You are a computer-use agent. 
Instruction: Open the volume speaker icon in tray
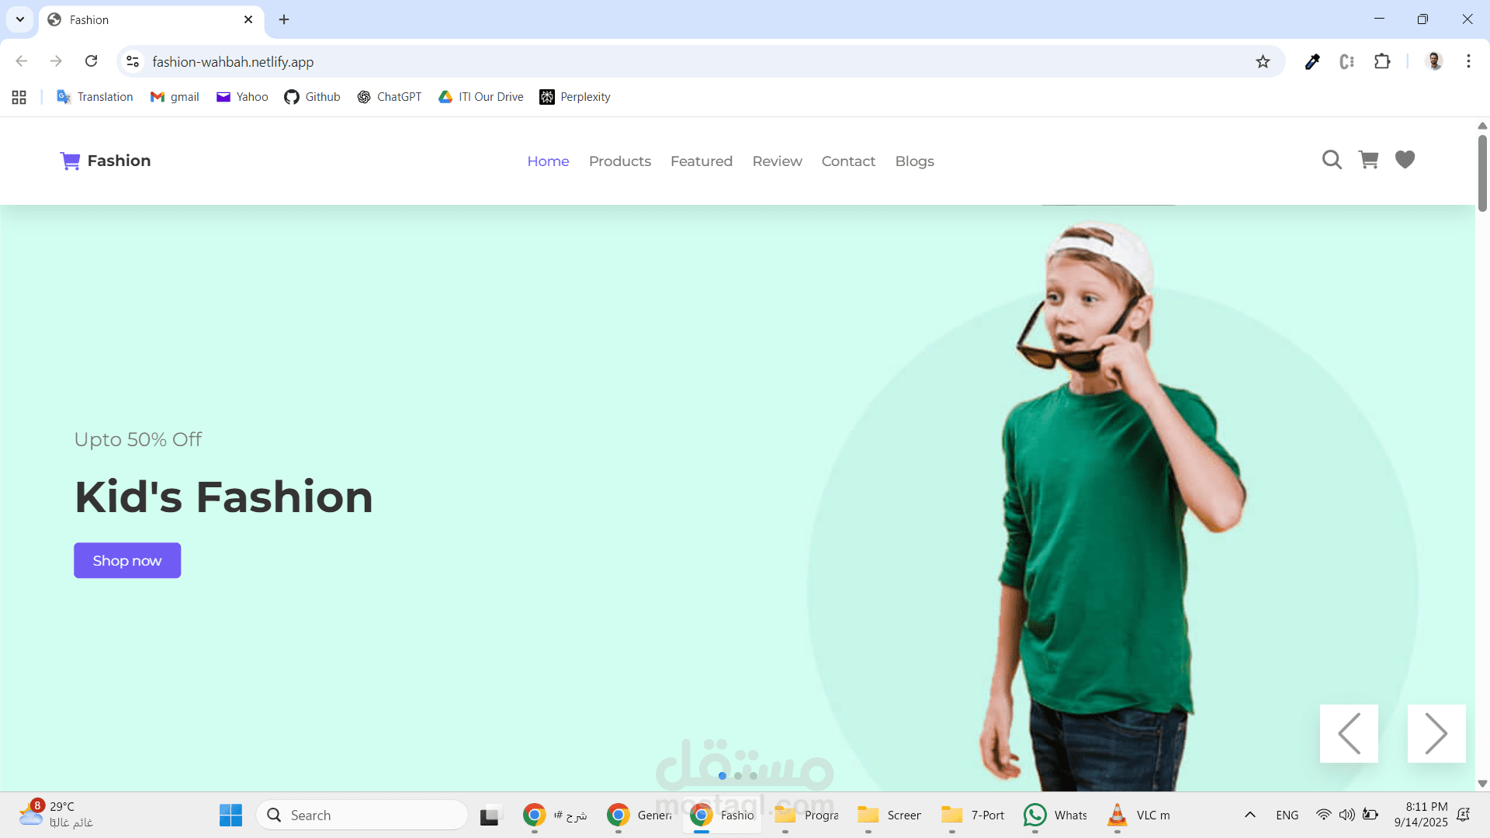(1346, 815)
